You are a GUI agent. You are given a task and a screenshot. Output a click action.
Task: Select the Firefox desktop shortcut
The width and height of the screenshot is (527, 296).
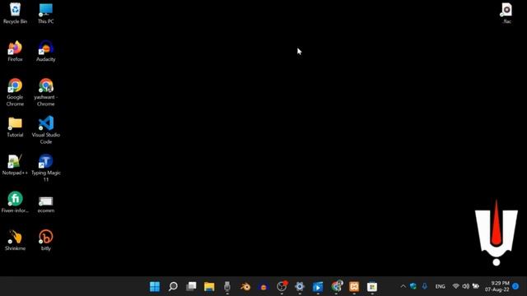tap(15, 51)
